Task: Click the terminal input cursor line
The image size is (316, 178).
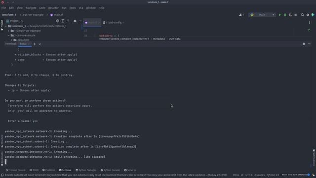Action: [x=5, y=162]
